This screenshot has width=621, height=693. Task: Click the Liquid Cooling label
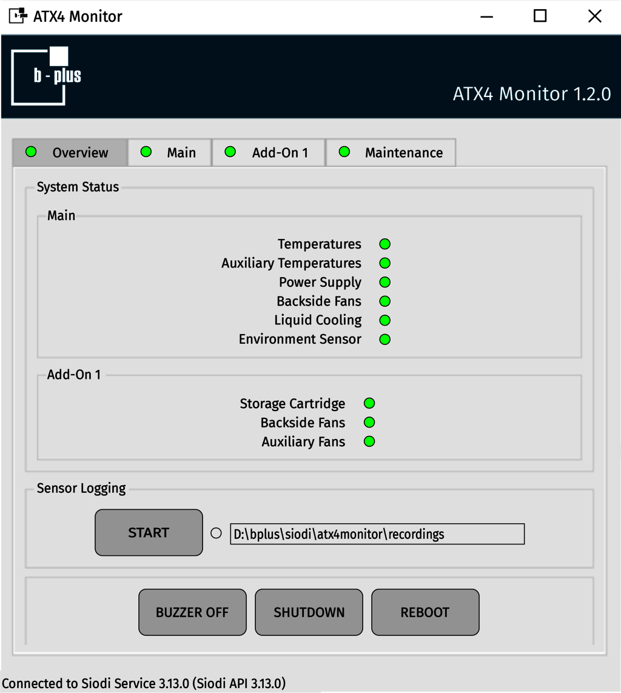318,320
